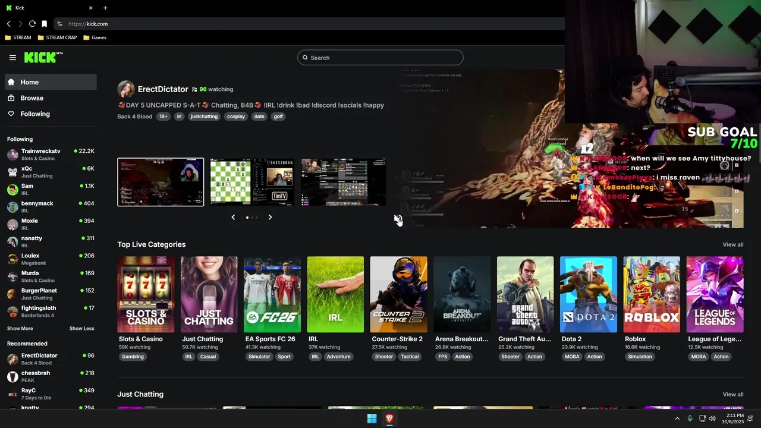Click the Search field

point(380,58)
